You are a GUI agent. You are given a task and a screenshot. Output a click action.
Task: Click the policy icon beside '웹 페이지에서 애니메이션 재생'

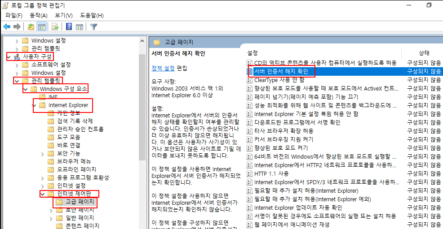pyautogui.click(x=249, y=225)
